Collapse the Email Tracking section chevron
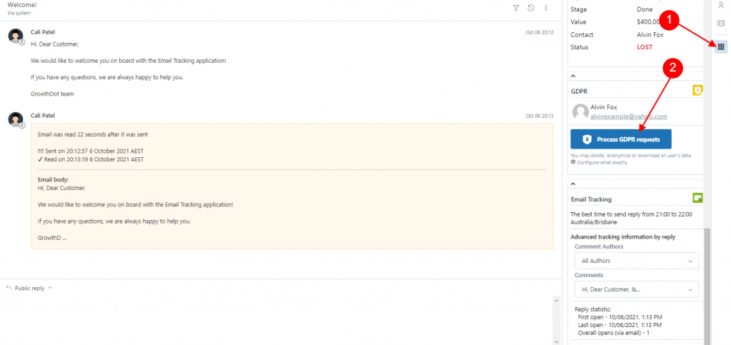731x345 pixels. [x=573, y=184]
